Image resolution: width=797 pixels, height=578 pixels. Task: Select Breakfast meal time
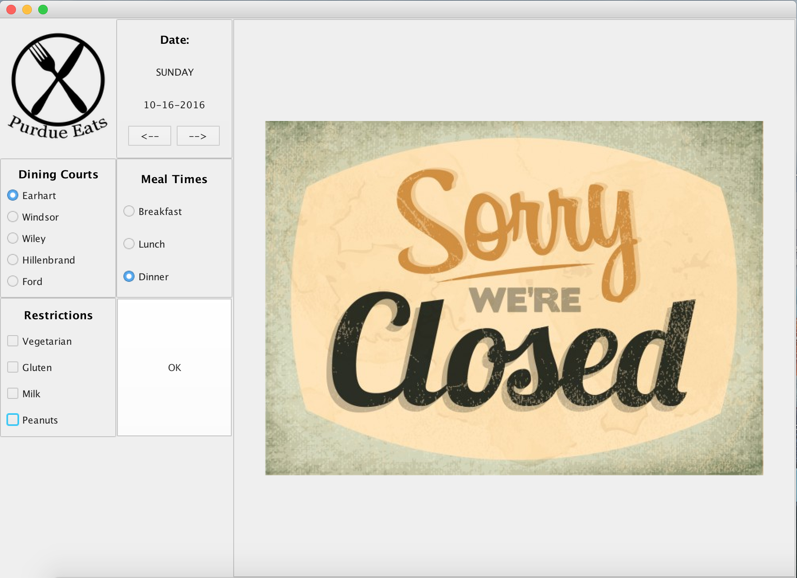[x=129, y=211]
